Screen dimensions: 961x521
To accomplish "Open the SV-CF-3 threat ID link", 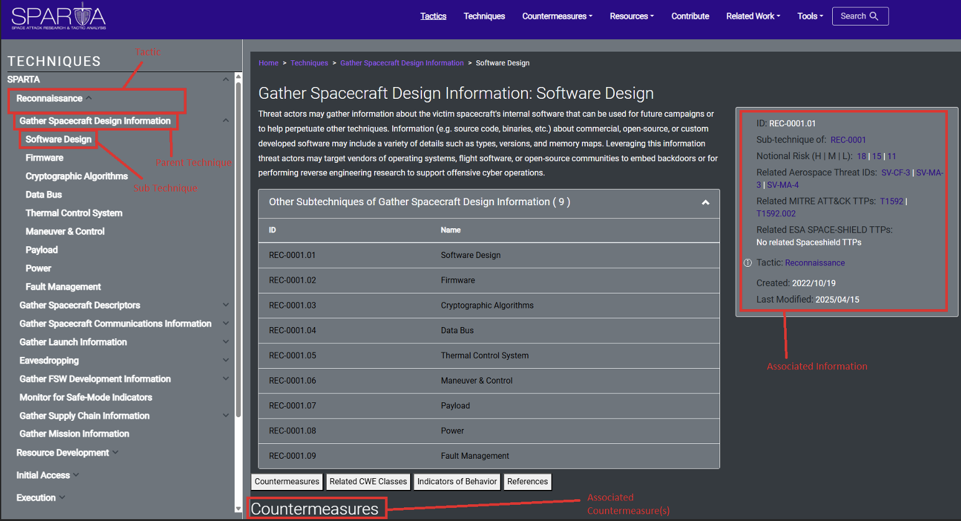I will point(896,172).
